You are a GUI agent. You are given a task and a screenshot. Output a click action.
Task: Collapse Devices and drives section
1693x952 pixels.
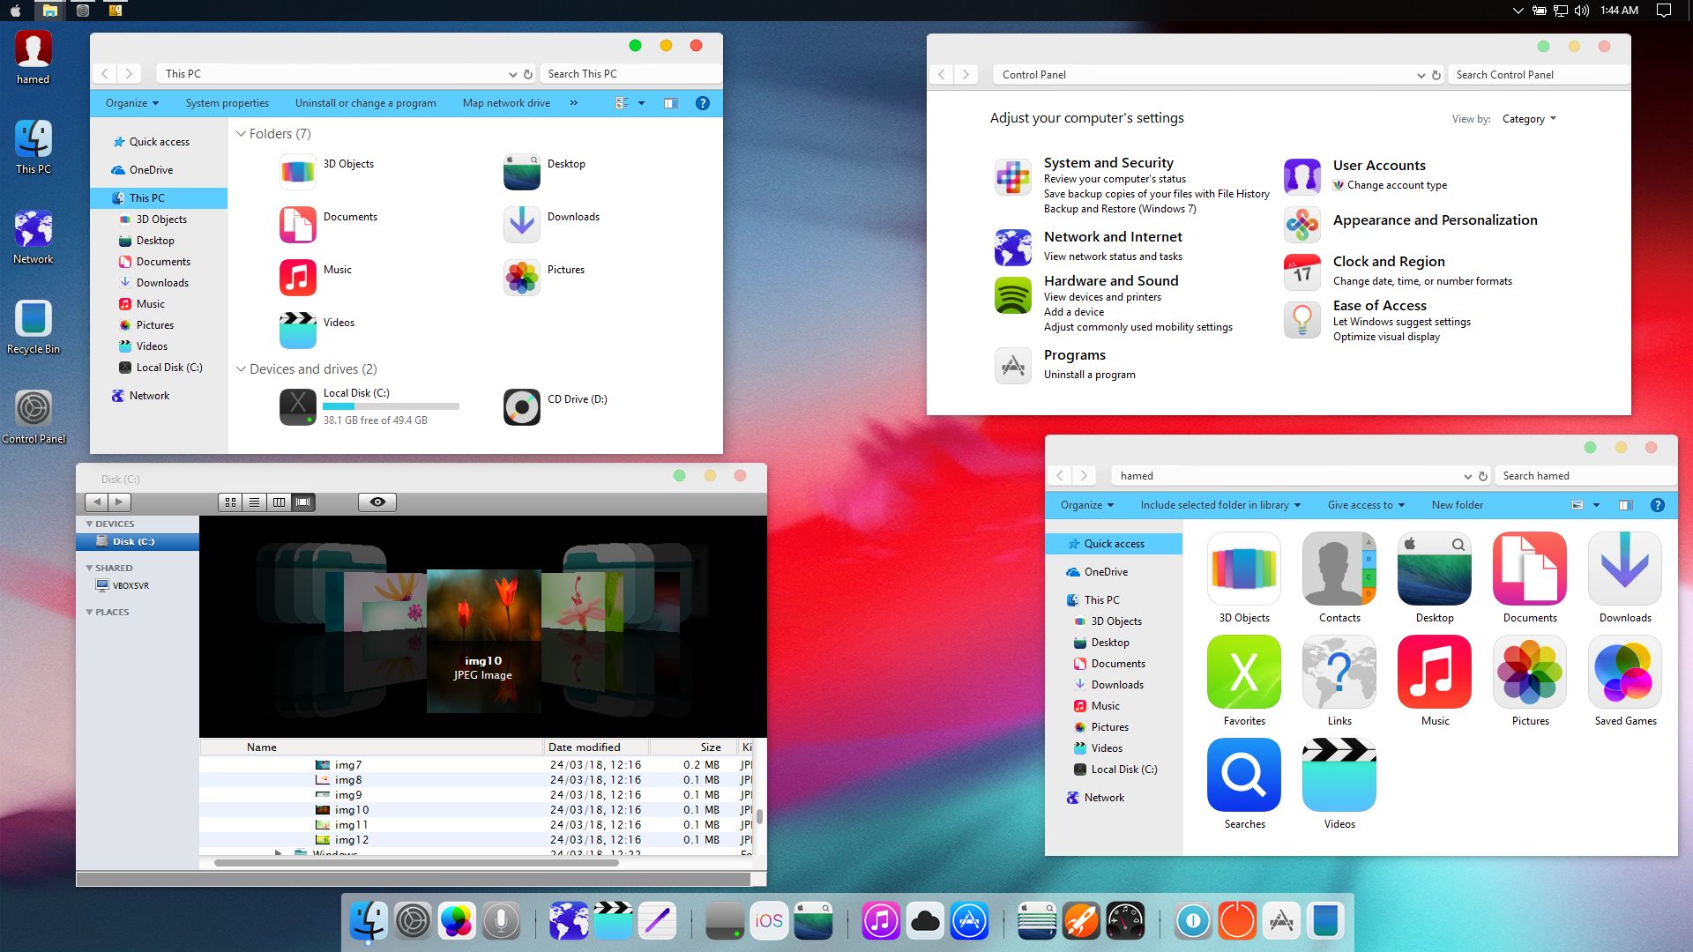click(x=241, y=369)
